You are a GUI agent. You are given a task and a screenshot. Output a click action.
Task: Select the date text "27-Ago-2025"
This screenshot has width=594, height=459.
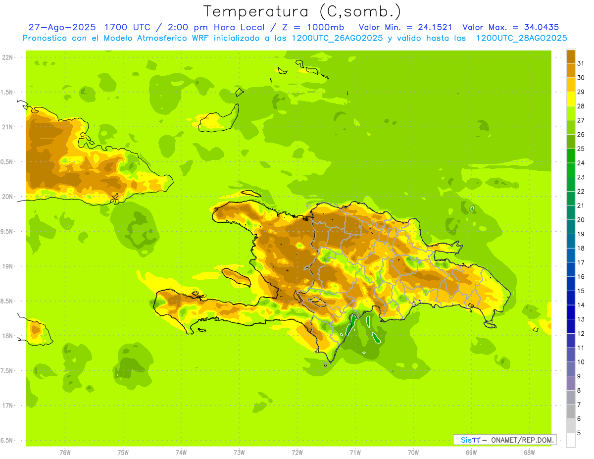click(62, 27)
